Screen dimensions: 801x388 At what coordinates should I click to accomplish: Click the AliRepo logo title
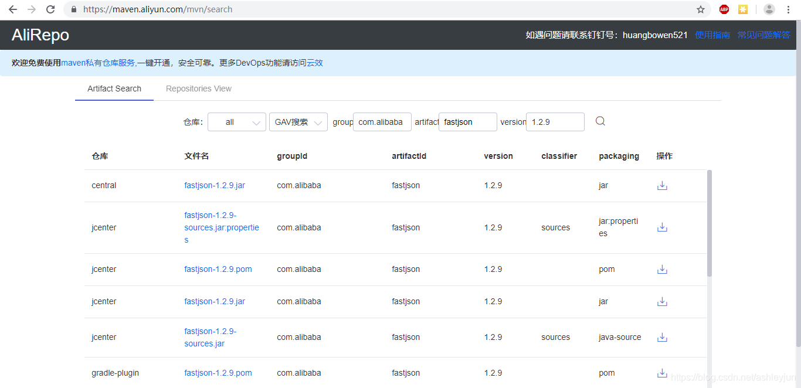point(40,35)
